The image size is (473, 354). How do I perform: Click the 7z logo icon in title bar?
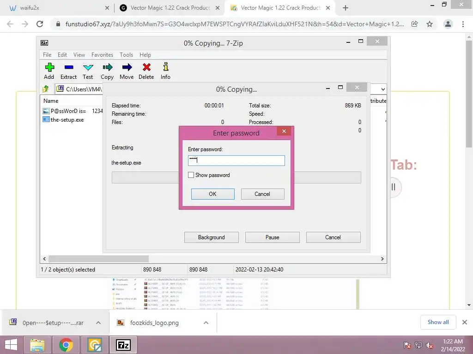pos(44,43)
